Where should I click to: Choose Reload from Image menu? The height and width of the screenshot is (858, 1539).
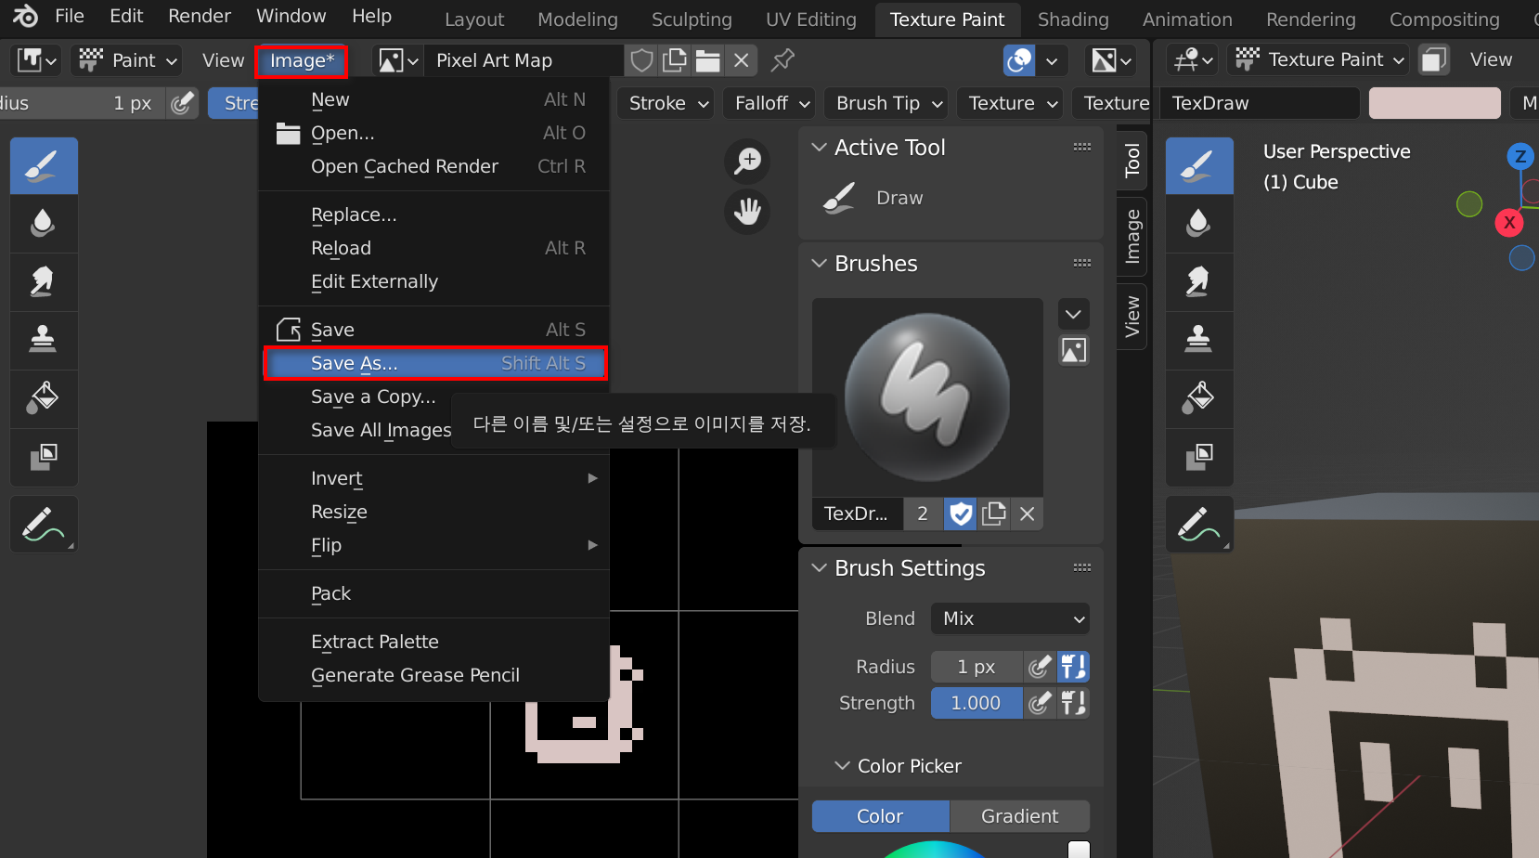click(x=433, y=248)
